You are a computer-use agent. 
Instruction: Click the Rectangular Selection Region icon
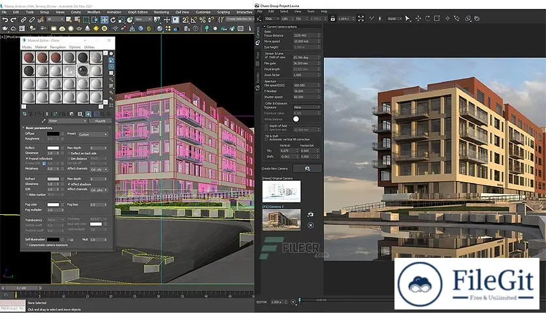click(x=86, y=20)
